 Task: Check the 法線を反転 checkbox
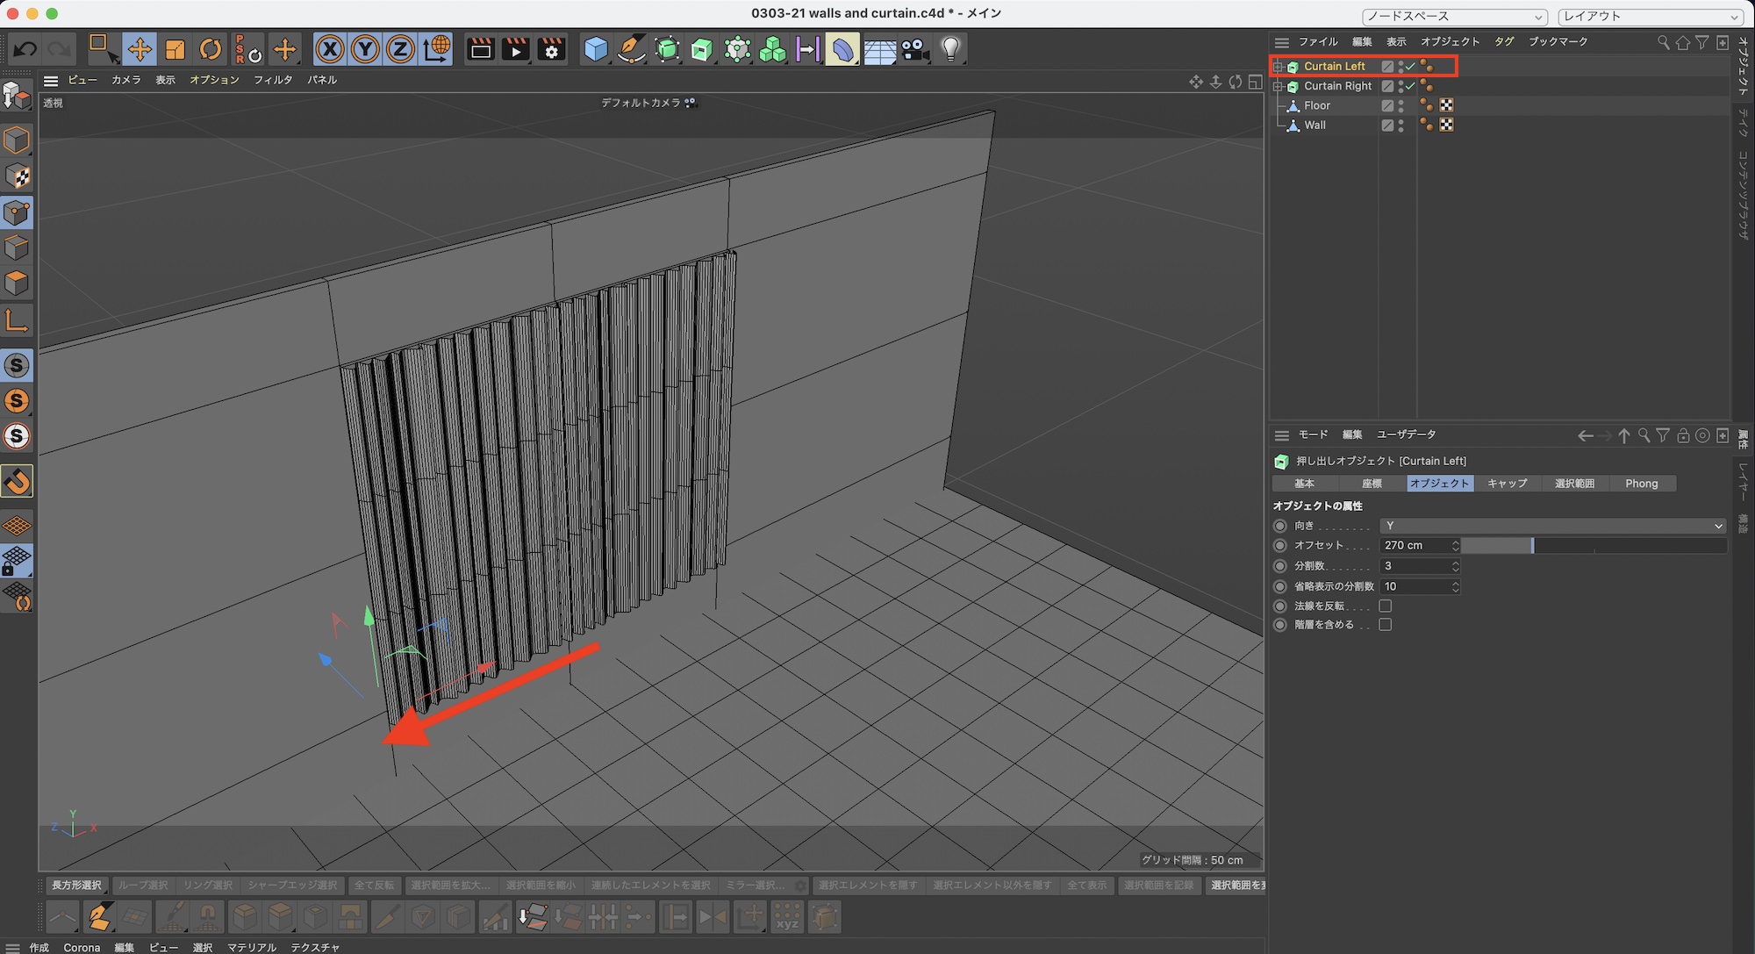pos(1386,606)
